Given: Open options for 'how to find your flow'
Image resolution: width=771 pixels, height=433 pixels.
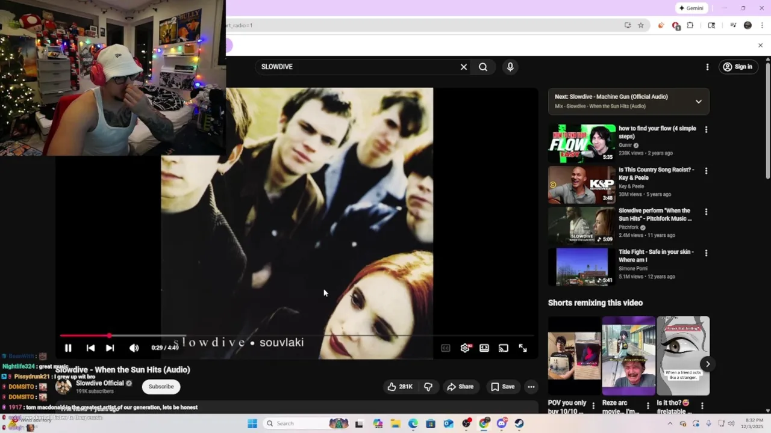Looking at the screenshot, I should tap(706, 129).
